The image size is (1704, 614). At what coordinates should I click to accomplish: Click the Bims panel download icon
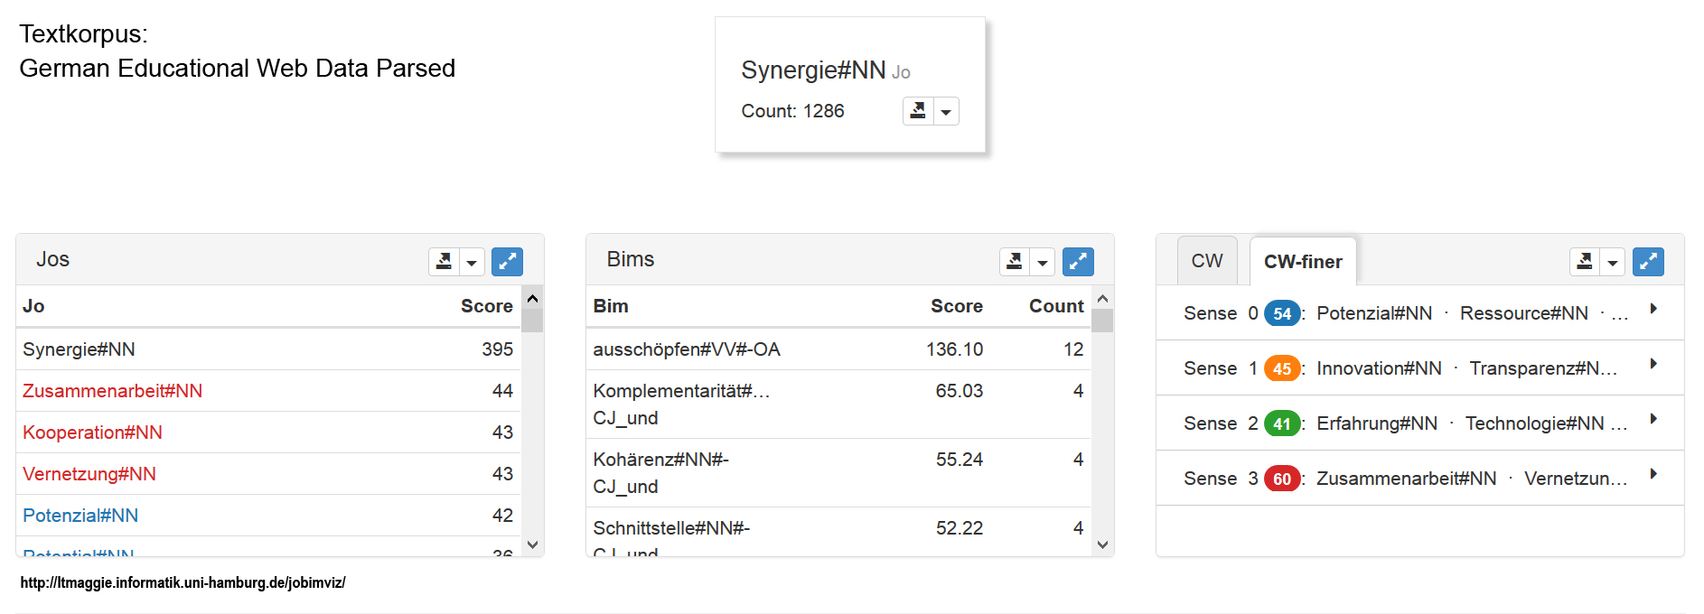point(1015,262)
